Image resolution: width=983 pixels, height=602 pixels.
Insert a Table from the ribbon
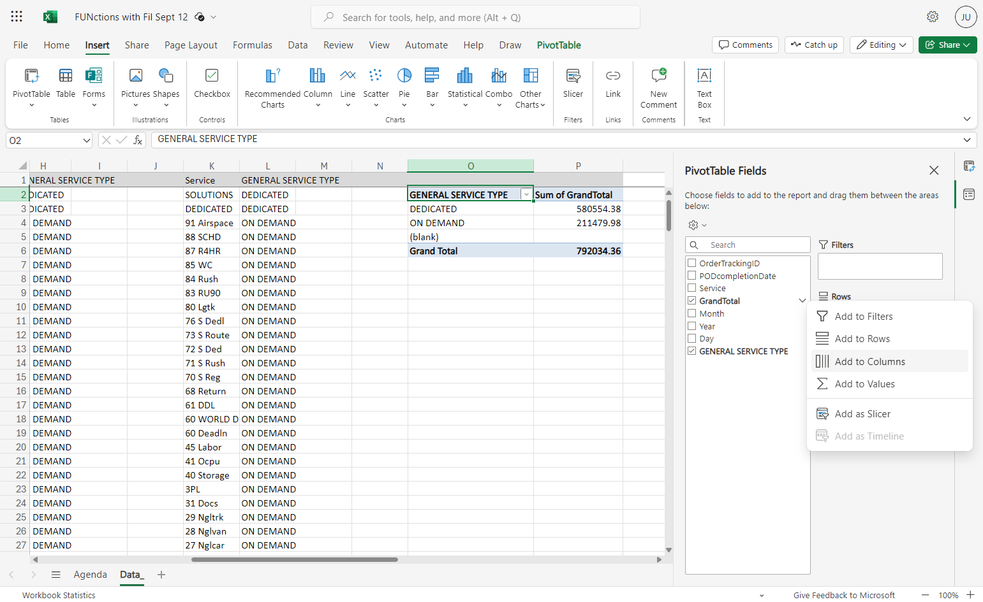click(x=66, y=84)
